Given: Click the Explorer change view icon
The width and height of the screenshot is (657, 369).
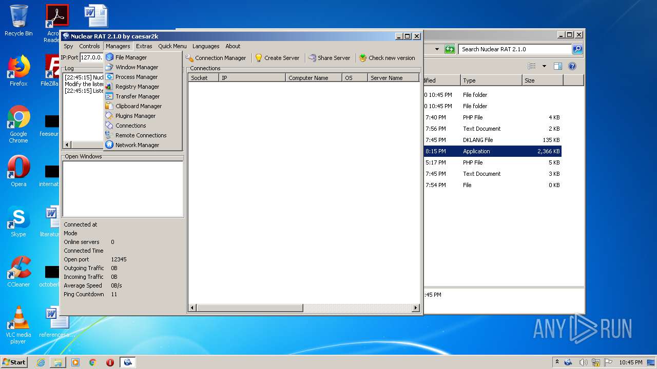Looking at the screenshot, I should (x=532, y=66).
